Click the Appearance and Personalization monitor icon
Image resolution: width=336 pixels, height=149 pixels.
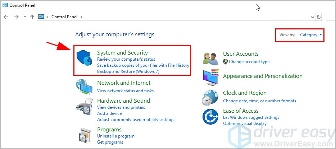[x=210, y=78]
